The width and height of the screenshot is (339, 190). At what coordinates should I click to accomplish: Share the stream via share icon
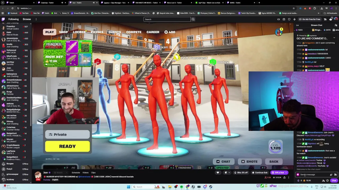[x=284, y=178]
